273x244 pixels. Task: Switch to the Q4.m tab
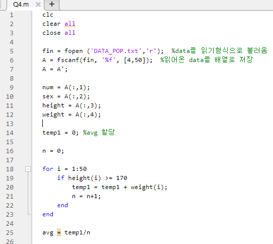pyautogui.click(x=21, y=5)
